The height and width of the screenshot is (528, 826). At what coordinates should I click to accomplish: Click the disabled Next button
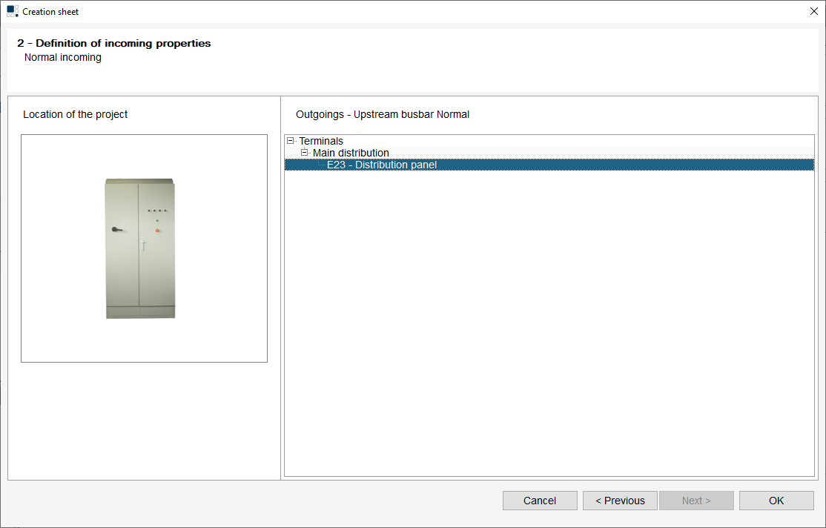click(x=696, y=500)
